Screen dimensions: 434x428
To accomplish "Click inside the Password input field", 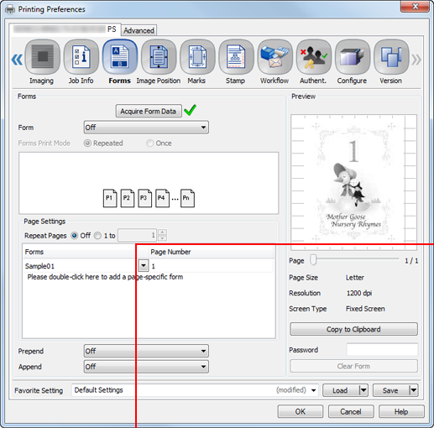I will tap(382, 350).
